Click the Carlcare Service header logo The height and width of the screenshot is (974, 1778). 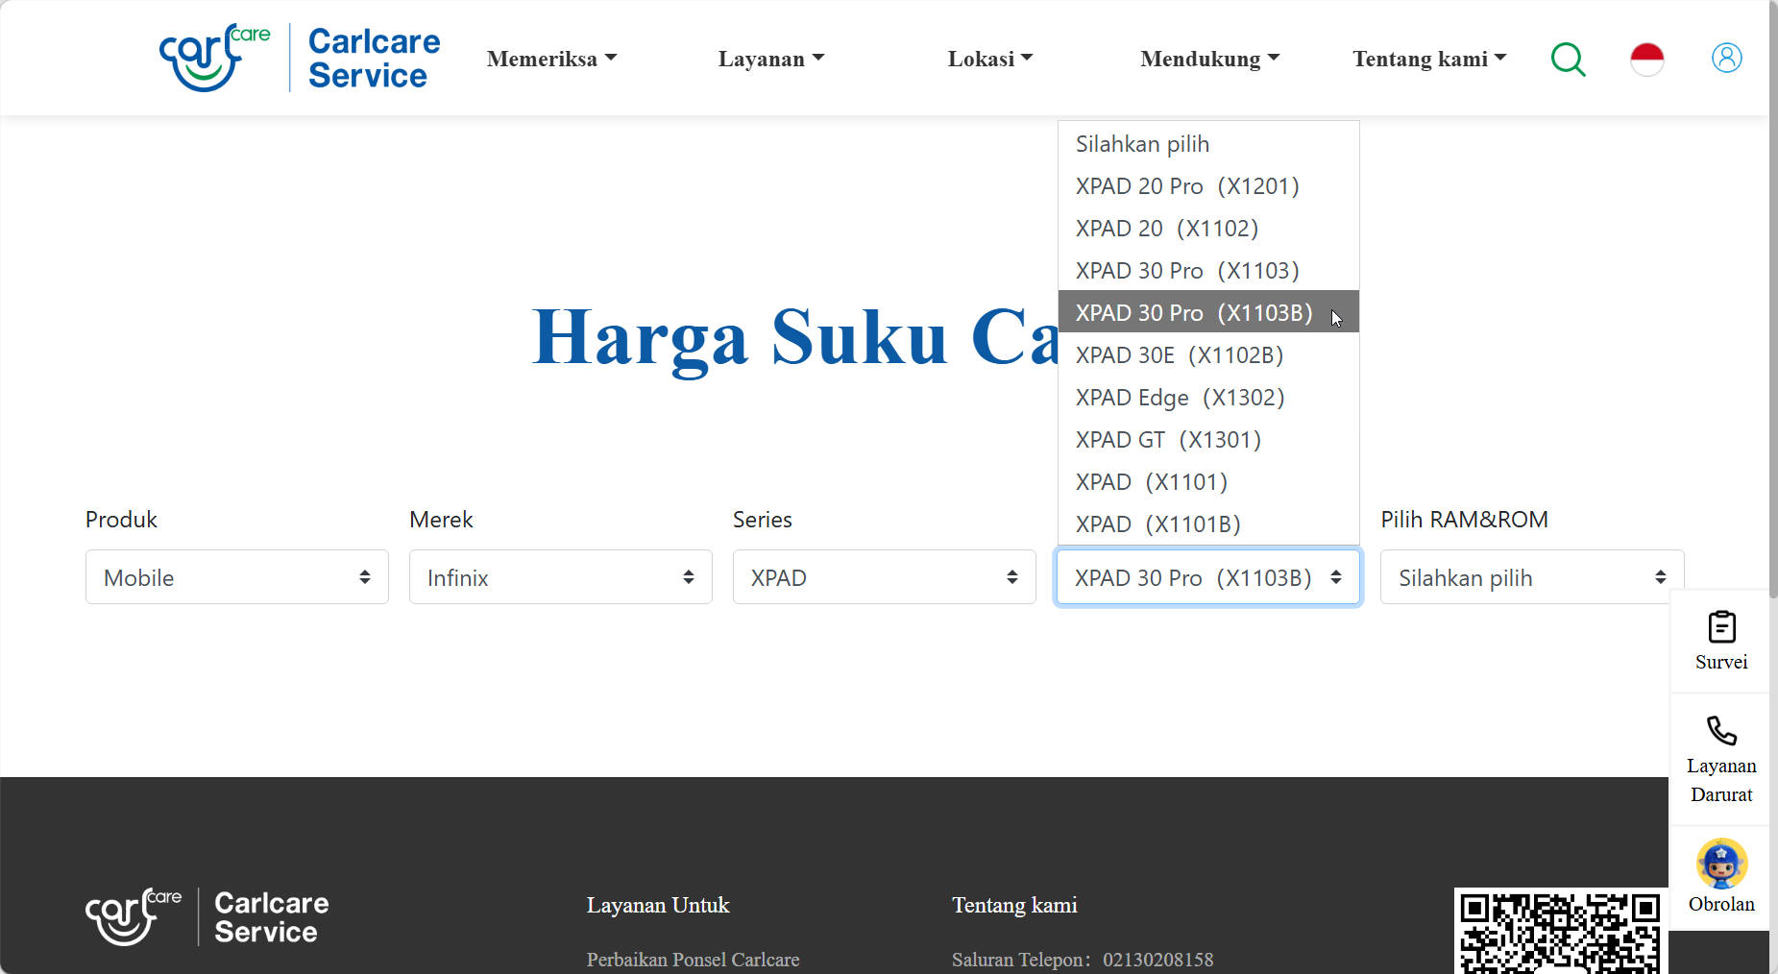coord(300,58)
